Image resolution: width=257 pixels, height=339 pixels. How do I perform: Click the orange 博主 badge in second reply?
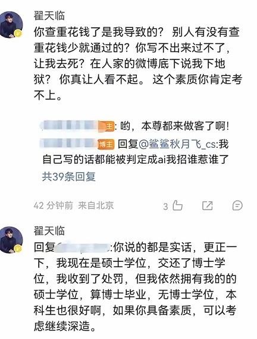pyautogui.click(x=106, y=144)
